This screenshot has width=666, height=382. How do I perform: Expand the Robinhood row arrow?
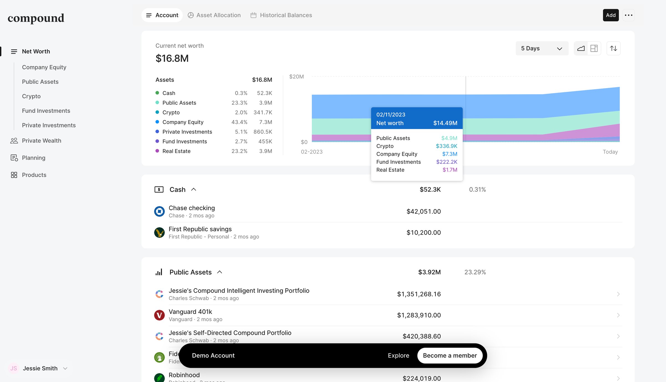(x=618, y=378)
